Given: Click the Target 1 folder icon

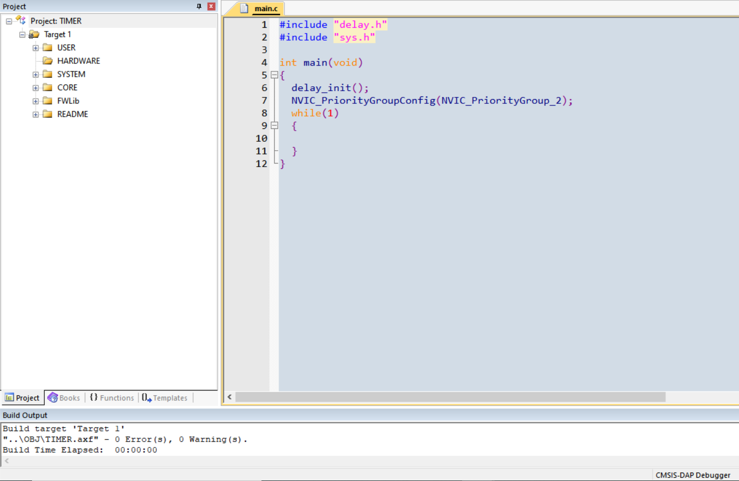Looking at the screenshot, I should point(34,35).
